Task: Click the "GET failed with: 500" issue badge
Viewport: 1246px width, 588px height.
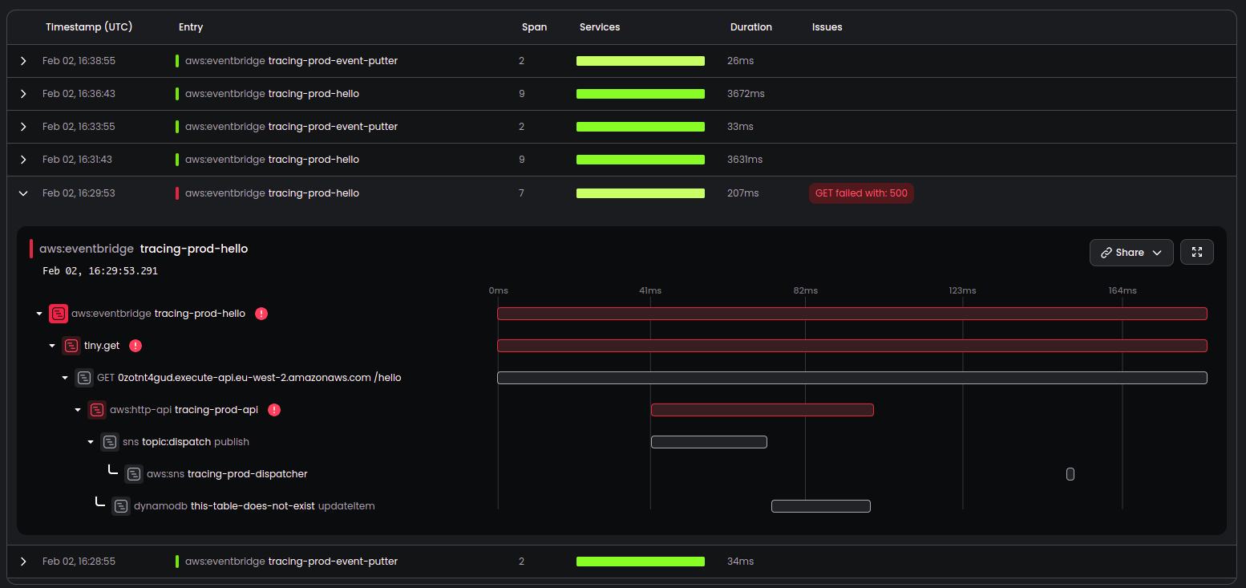Action: coord(861,193)
